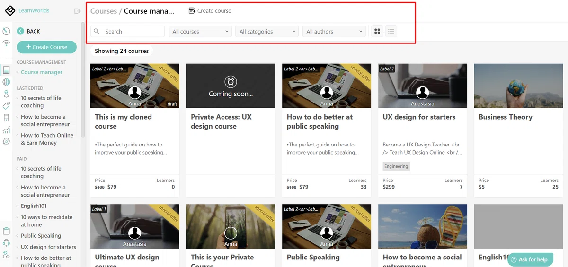Click the LearnWorlds logo icon
This screenshot has height=267, width=568.
pos(10,10)
